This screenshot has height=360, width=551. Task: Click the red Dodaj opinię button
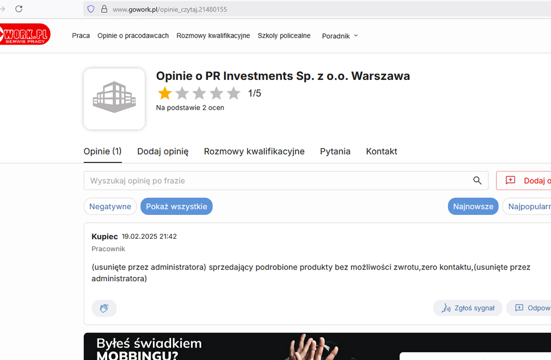[523, 181]
